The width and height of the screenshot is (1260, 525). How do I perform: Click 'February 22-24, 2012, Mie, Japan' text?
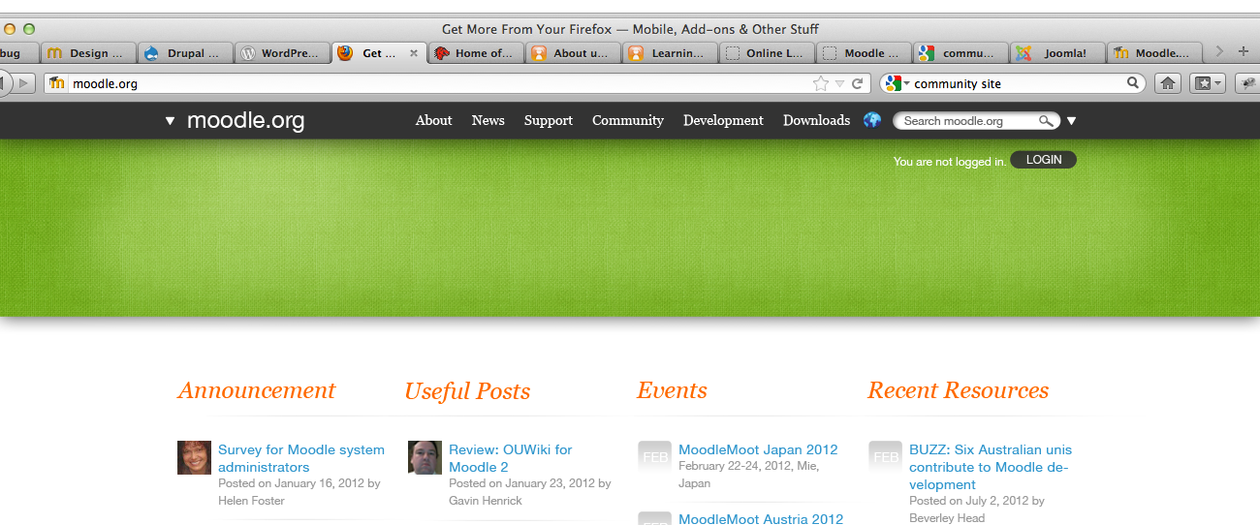click(748, 475)
